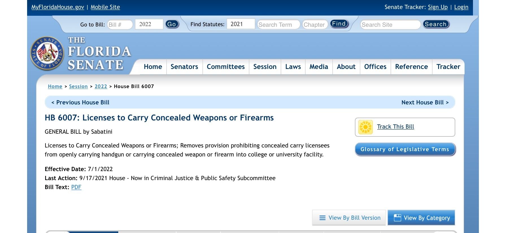Open the Media nav tab
The height and width of the screenshot is (233, 506).
coord(319,67)
